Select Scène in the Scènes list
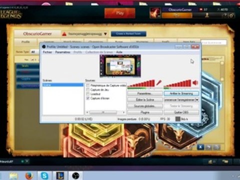 (63, 85)
